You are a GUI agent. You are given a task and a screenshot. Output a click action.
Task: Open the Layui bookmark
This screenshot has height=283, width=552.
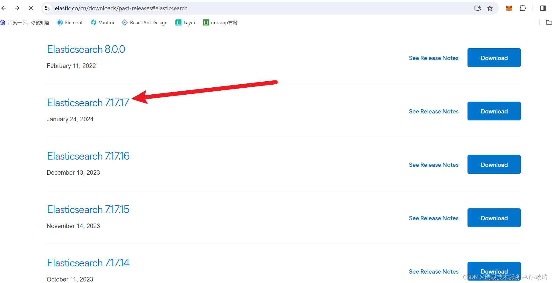(185, 22)
